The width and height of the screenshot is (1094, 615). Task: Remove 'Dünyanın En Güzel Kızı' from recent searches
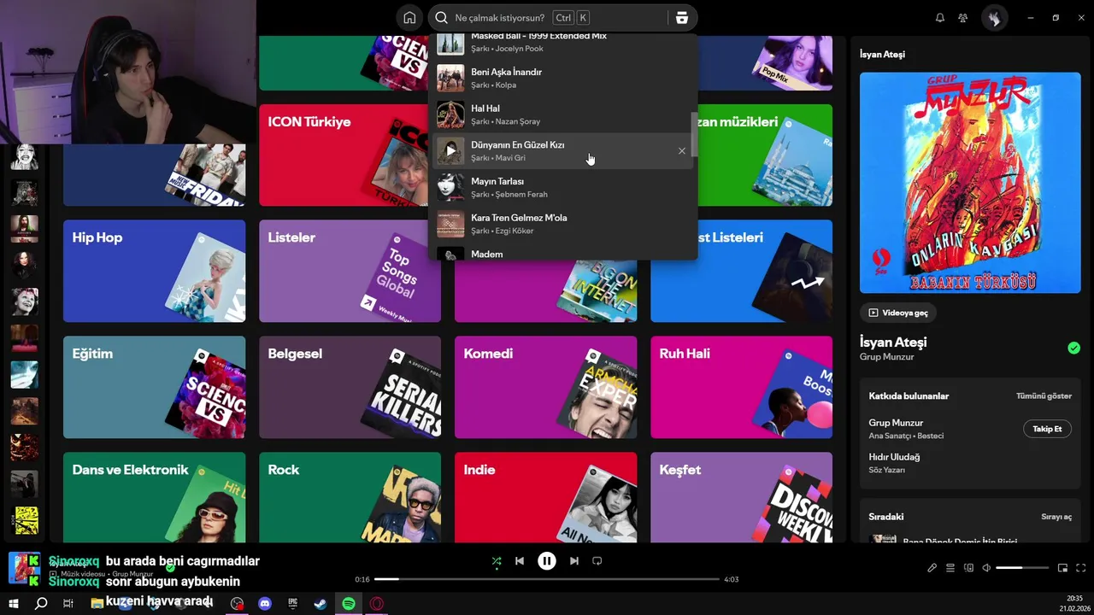tap(682, 151)
